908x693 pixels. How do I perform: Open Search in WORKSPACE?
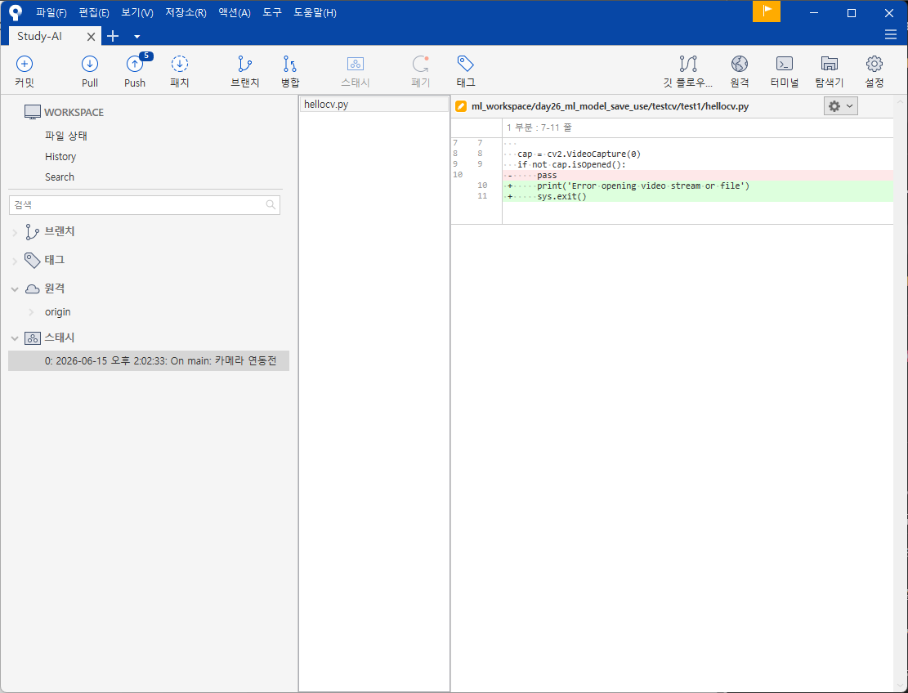click(60, 177)
